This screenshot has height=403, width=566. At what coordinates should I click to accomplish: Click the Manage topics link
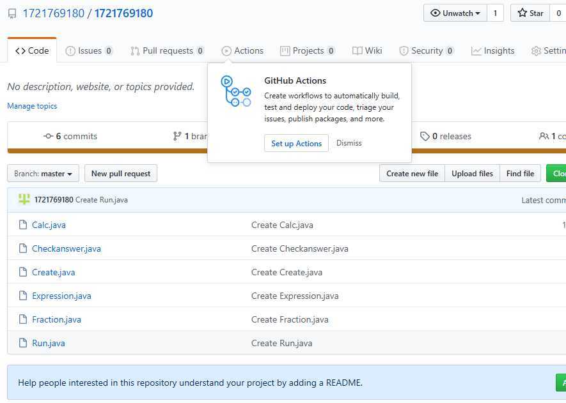tap(32, 106)
